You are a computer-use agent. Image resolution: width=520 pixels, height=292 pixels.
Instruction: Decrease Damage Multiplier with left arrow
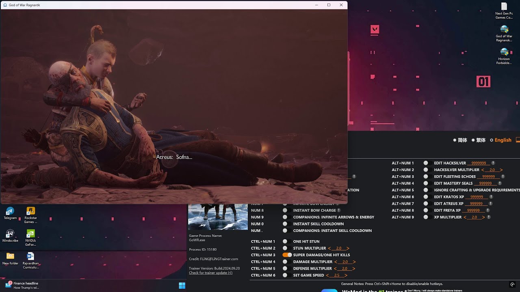tap(336, 262)
